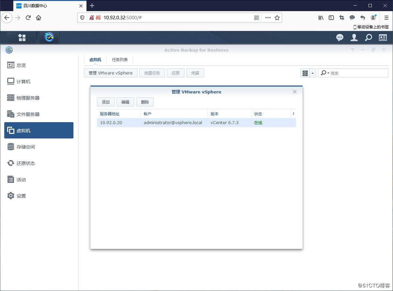Open 活动 in the sidebar
Viewport: 393px width, 291px height.
click(x=39, y=179)
